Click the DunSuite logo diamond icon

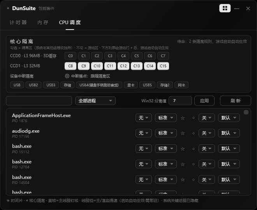(8, 8)
